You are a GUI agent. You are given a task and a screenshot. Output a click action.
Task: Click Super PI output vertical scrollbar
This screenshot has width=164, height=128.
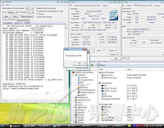pos(65,62)
